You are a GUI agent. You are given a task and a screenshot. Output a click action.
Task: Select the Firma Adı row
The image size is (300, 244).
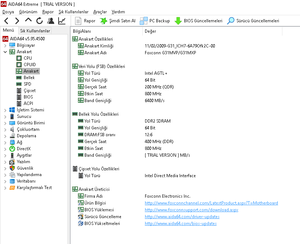coord(134,196)
